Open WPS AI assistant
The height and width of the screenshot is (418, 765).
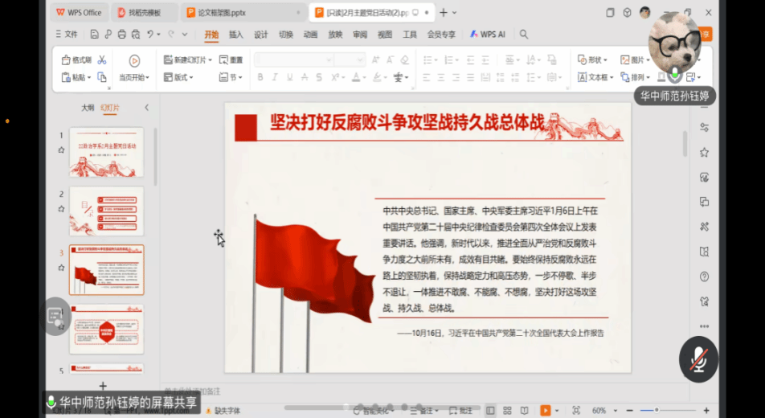coord(488,35)
